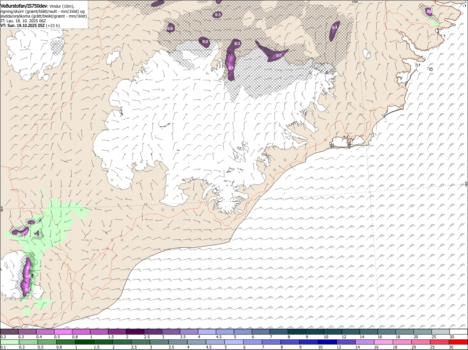Click the 9 mm blue rain legend swatch

coord(309,342)
